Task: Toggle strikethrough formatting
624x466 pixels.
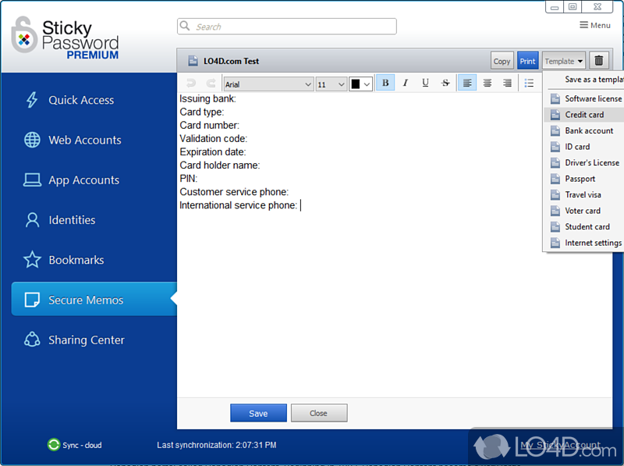Action: (445, 83)
